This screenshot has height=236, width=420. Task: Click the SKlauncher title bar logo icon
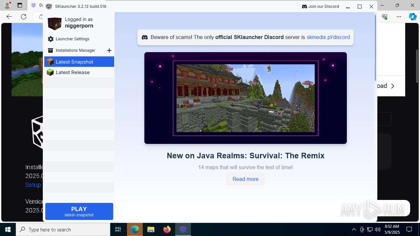pos(49,7)
